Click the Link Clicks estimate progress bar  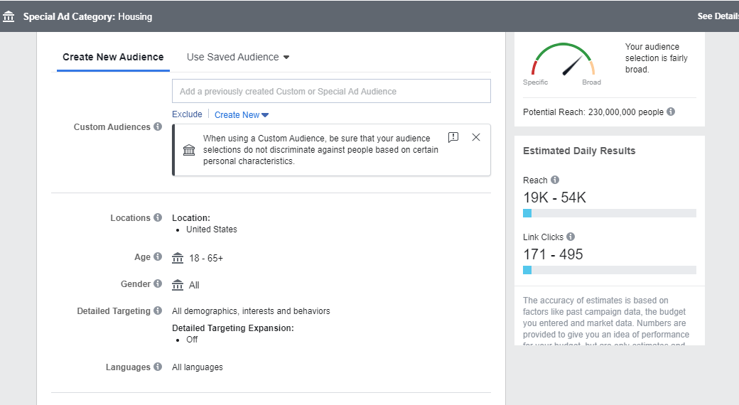point(610,270)
